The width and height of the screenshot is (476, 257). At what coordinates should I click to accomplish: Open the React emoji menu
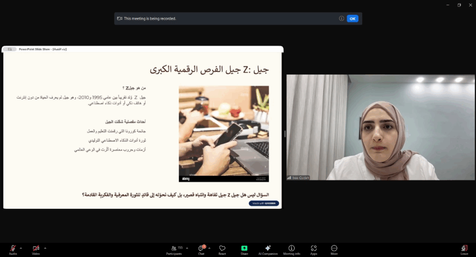tap(222, 250)
